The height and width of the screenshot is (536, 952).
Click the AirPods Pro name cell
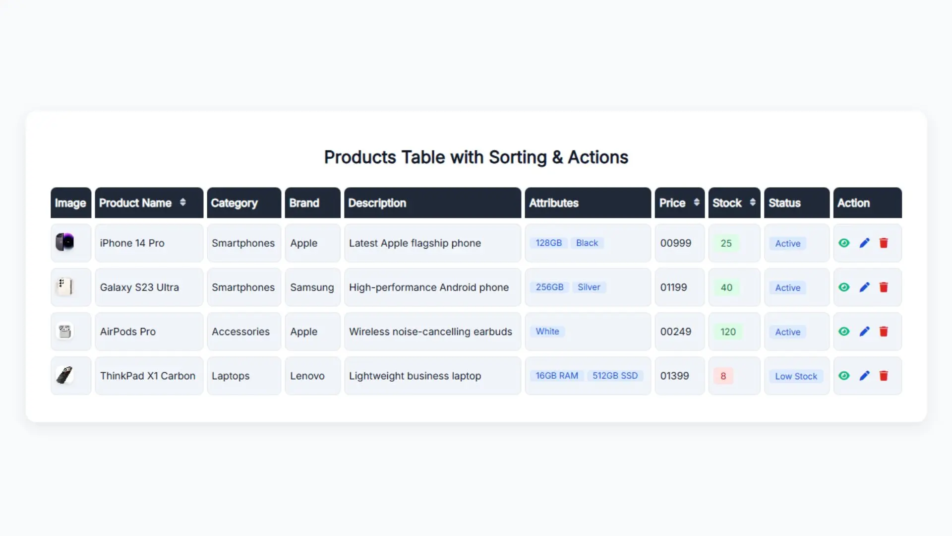pyautogui.click(x=149, y=332)
